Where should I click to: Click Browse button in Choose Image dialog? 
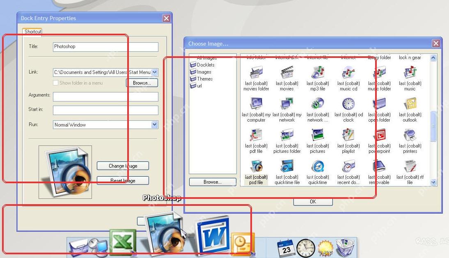tap(213, 182)
